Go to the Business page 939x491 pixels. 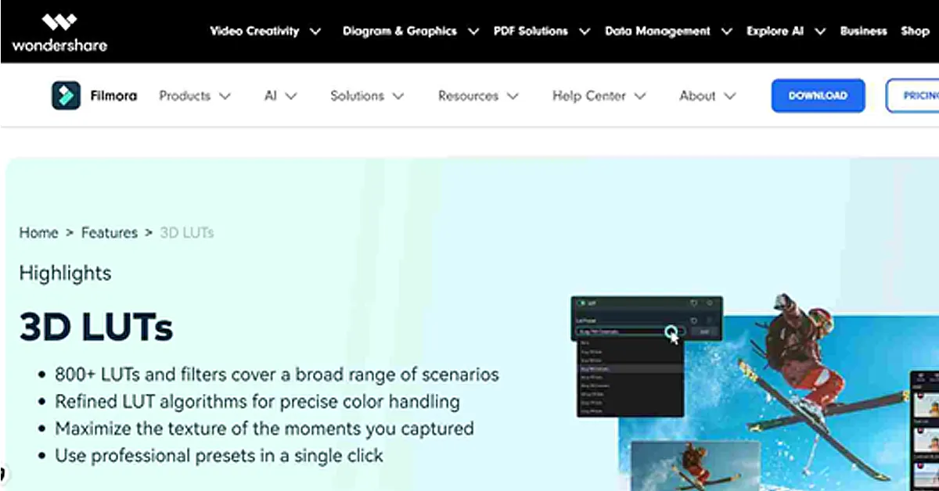(863, 31)
